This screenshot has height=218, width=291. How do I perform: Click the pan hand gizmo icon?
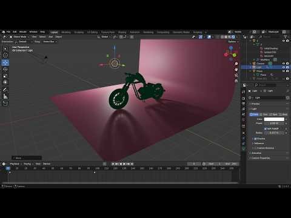click(236, 70)
